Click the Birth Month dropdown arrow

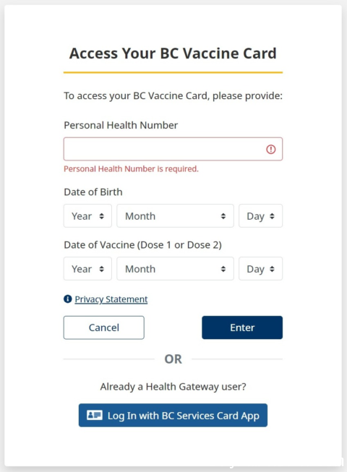(x=223, y=216)
